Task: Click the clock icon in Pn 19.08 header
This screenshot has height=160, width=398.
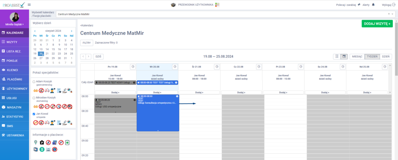Action: coord(133,67)
